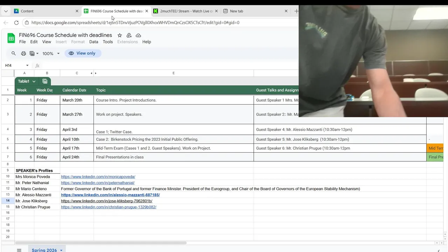
Task: Open Jose Kliksberg LinkedIn link
Action: (106, 201)
